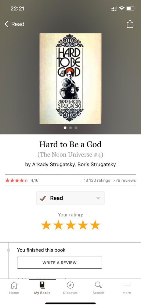Image resolution: width=141 pixels, height=307 pixels.
Task: Set your rating to five stars
Action: (95, 225)
